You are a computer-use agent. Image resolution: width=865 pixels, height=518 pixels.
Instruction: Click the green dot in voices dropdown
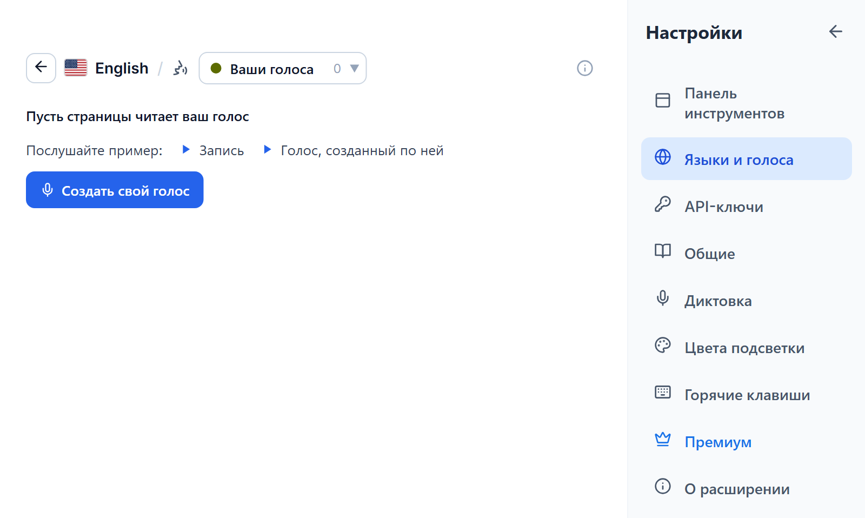coord(216,68)
